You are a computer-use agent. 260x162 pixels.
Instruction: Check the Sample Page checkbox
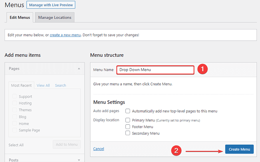point(14,130)
